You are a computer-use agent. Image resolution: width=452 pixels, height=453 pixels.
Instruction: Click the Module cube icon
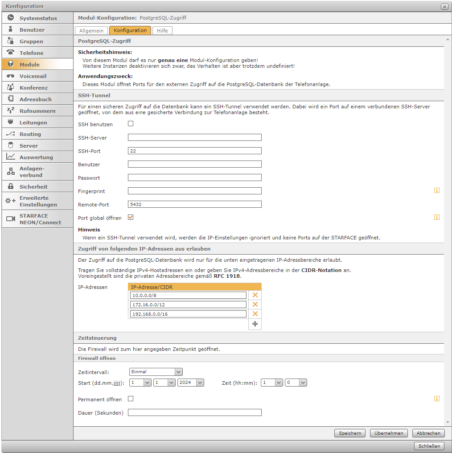pos(11,64)
